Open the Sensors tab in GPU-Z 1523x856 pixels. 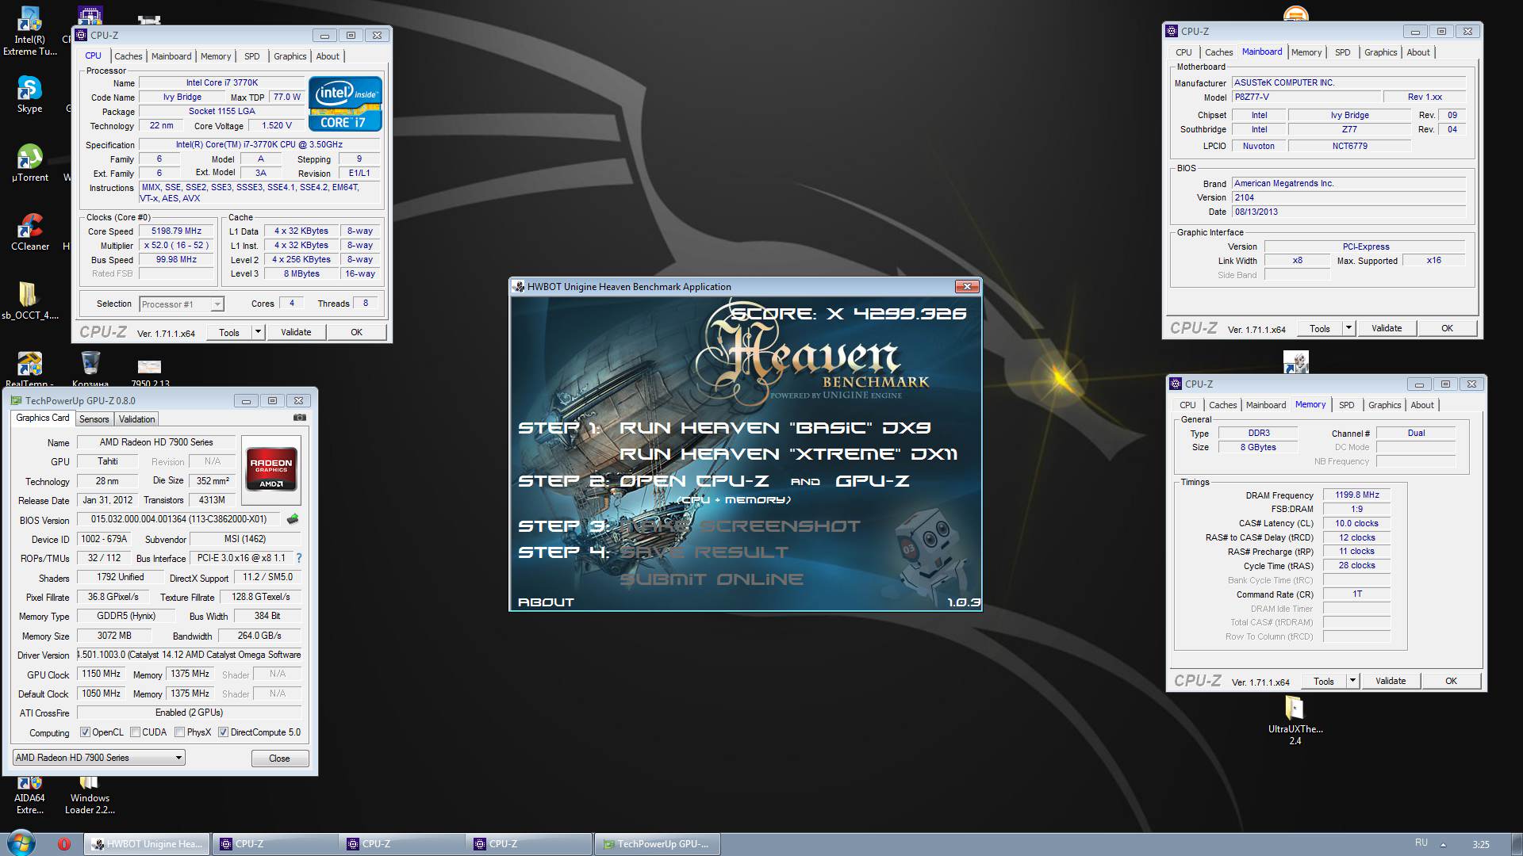tap(94, 419)
